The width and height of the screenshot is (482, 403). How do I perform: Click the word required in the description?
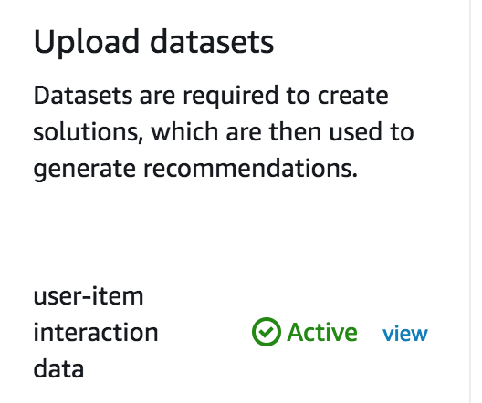pos(231,97)
